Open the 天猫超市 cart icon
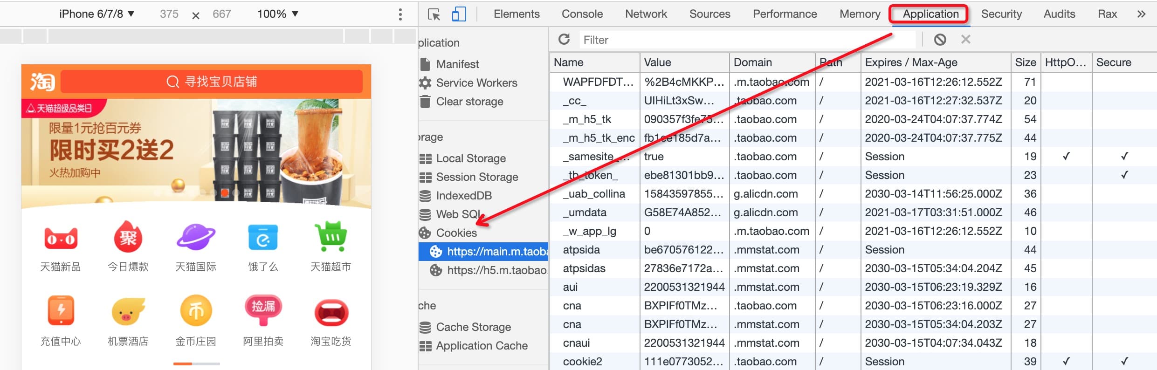Viewport: 1157px width, 370px height. (331, 238)
